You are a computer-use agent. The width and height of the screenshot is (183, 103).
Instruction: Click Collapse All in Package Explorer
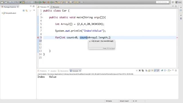tap(24, 11)
